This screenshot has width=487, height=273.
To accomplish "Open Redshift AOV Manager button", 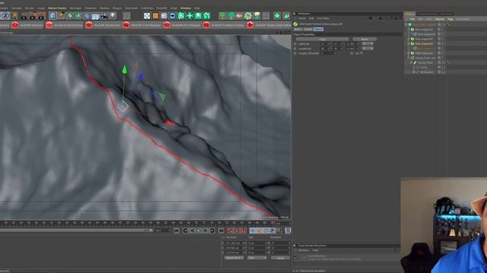I will pyautogui.click(x=183, y=25).
